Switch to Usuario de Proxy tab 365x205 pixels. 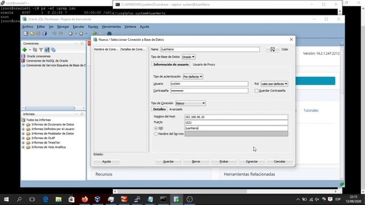click(x=204, y=64)
